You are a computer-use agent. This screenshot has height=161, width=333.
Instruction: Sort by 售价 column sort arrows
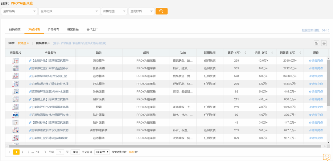[245, 53]
